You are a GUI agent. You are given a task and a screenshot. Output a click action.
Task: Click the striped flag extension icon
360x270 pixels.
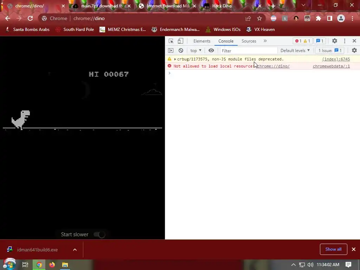(x=274, y=18)
